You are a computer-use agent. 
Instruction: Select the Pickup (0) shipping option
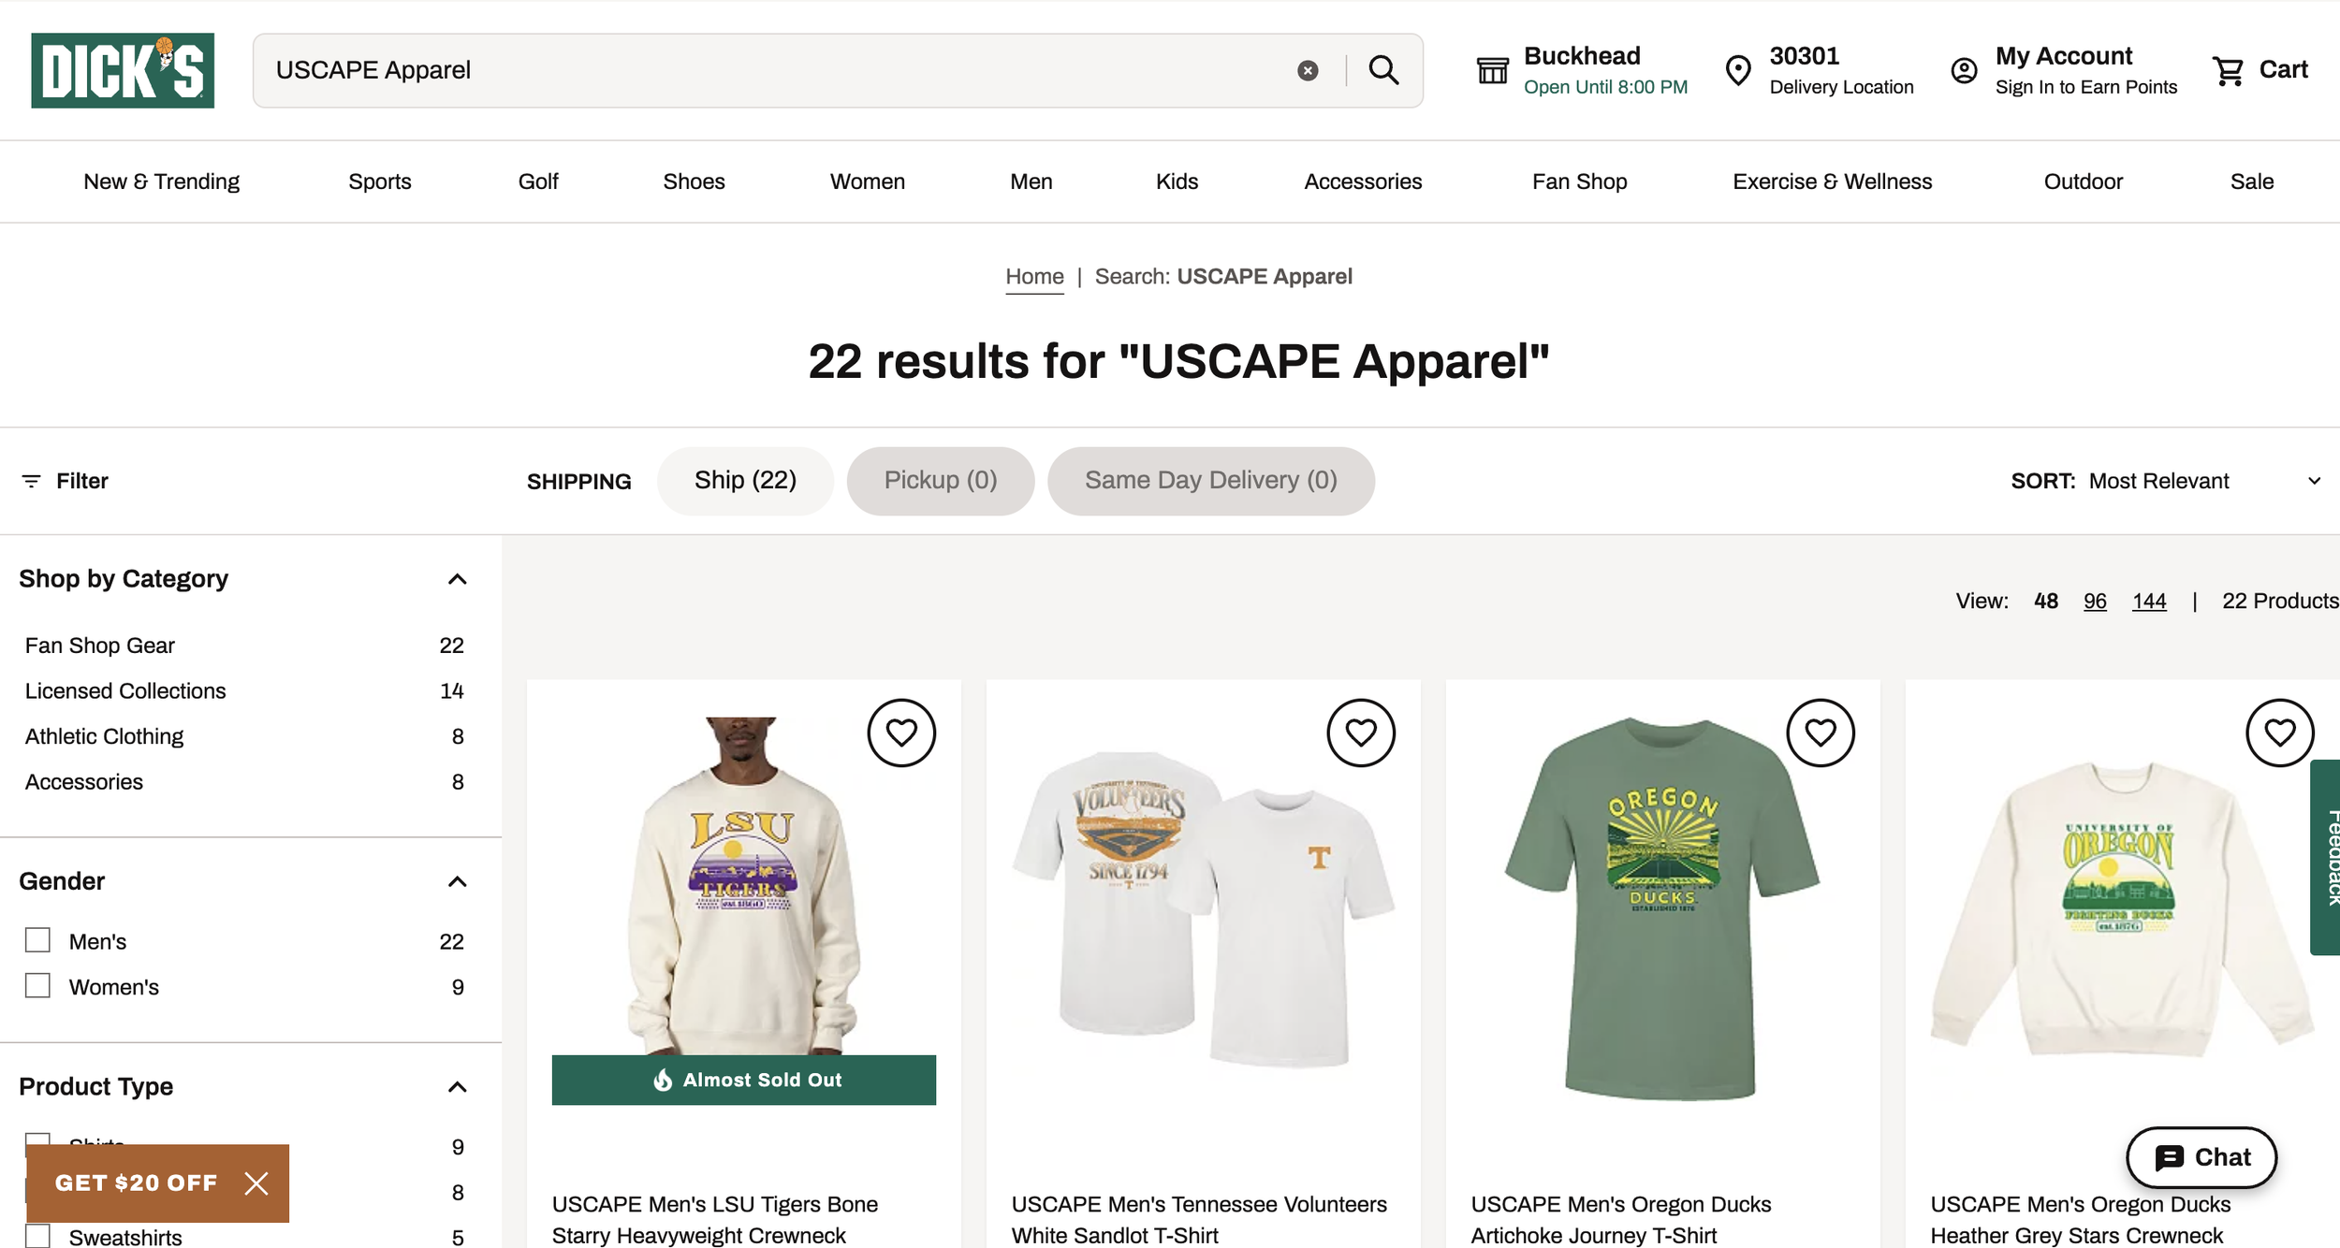click(941, 481)
